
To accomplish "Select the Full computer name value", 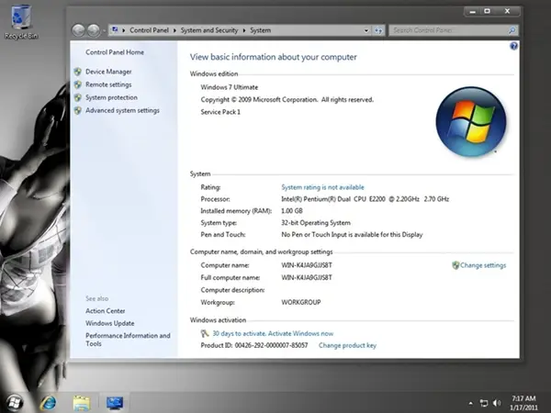I will point(307,277).
